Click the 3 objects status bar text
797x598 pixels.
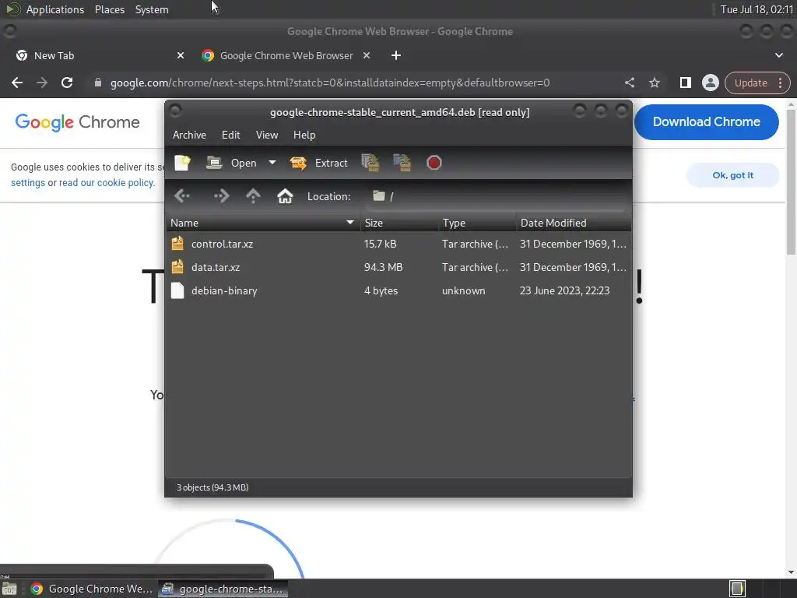(212, 487)
